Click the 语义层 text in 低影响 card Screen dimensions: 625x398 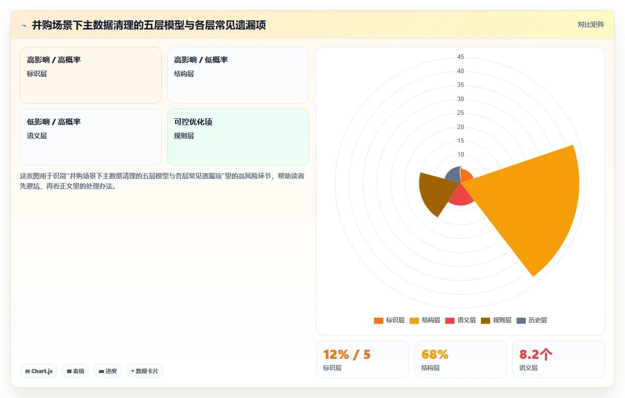(37, 136)
